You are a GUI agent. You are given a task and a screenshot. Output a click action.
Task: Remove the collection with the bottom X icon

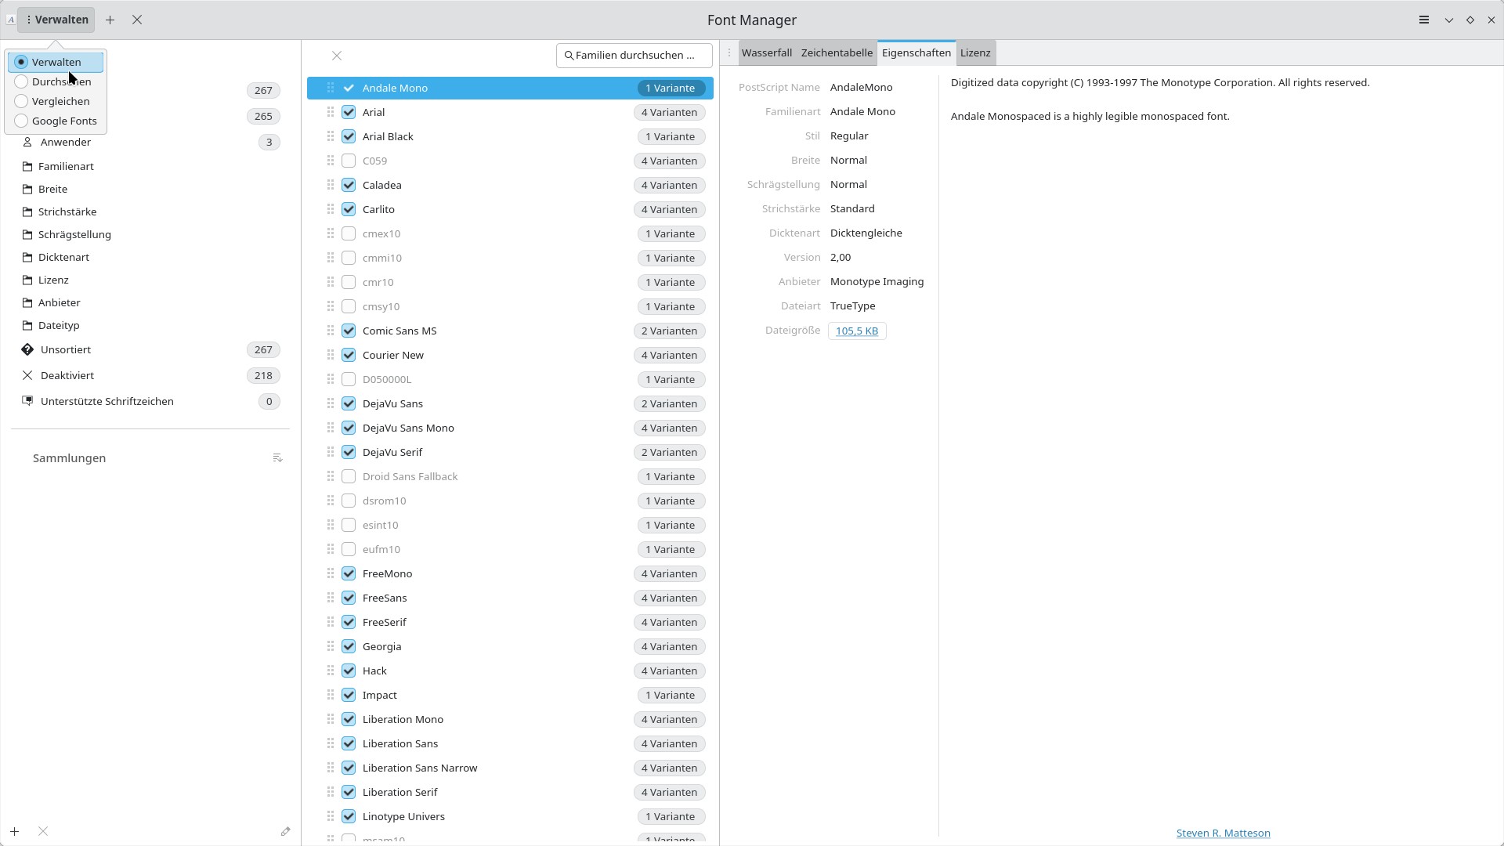[43, 832]
